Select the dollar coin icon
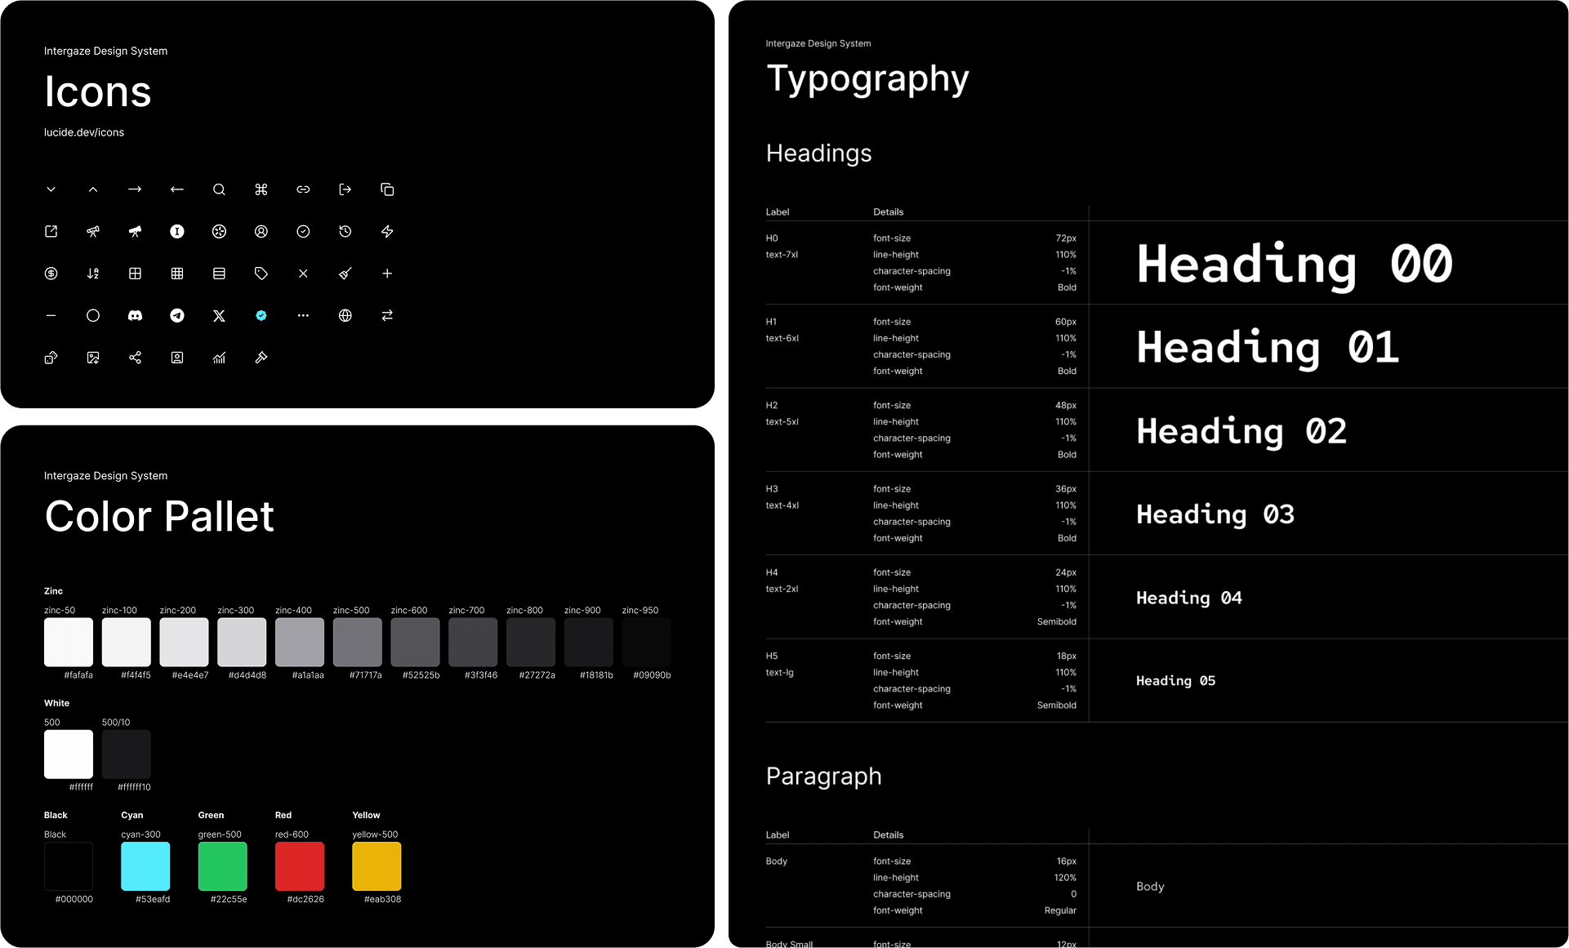The height and width of the screenshot is (948, 1569). coord(51,274)
